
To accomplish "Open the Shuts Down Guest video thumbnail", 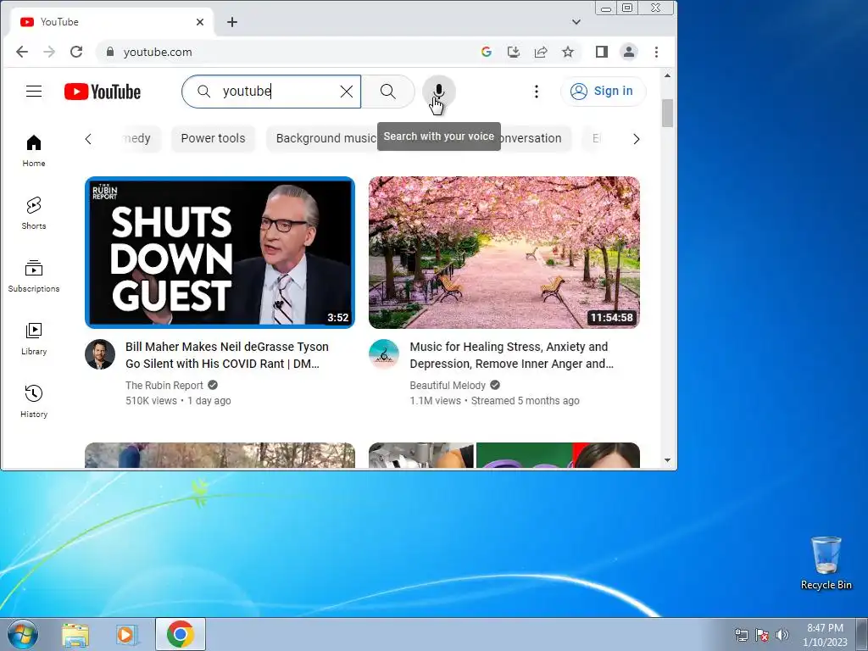I will pos(220,253).
